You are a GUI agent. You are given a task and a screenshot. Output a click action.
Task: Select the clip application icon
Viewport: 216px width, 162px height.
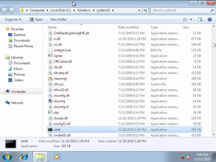(x=50, y=112)
